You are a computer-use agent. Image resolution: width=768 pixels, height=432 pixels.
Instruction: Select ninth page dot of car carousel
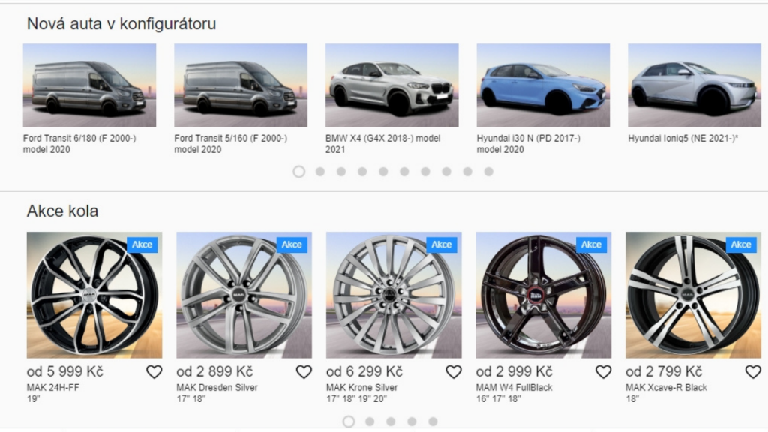click(468, 172)
